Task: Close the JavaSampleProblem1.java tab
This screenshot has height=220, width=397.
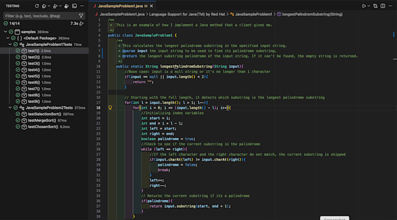Action: point(151,6)
